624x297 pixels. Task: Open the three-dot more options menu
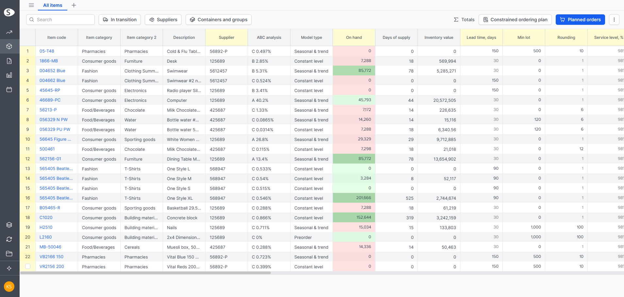coord(614,20)
